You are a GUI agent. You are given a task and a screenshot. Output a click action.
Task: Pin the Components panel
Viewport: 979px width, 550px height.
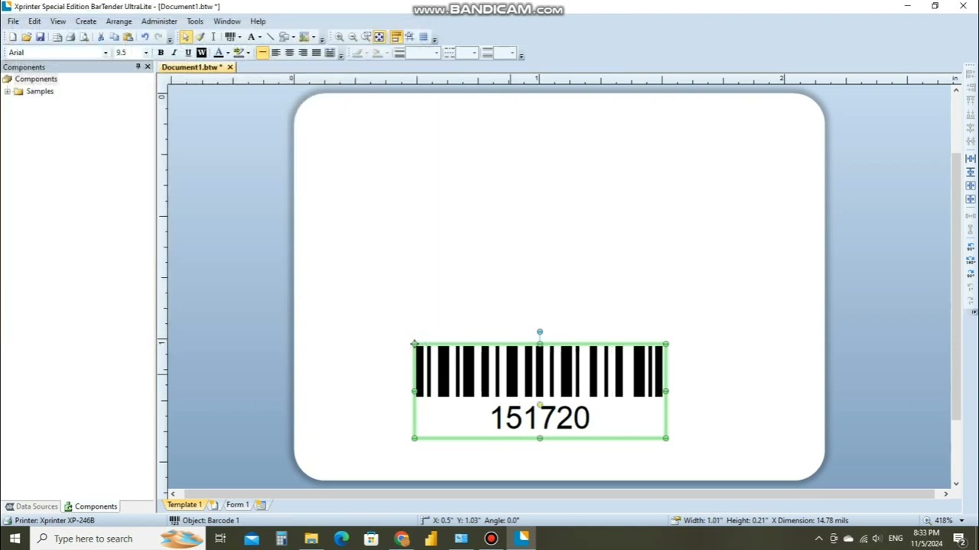pos(138,67)
